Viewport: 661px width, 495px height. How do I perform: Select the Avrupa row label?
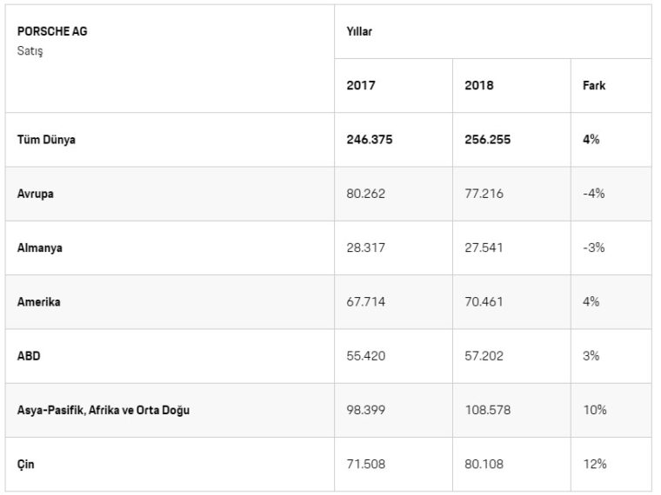point(36,194)
